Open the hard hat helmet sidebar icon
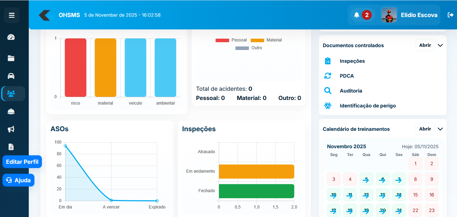Screen dimensions: 457x217 pos(11,111)
